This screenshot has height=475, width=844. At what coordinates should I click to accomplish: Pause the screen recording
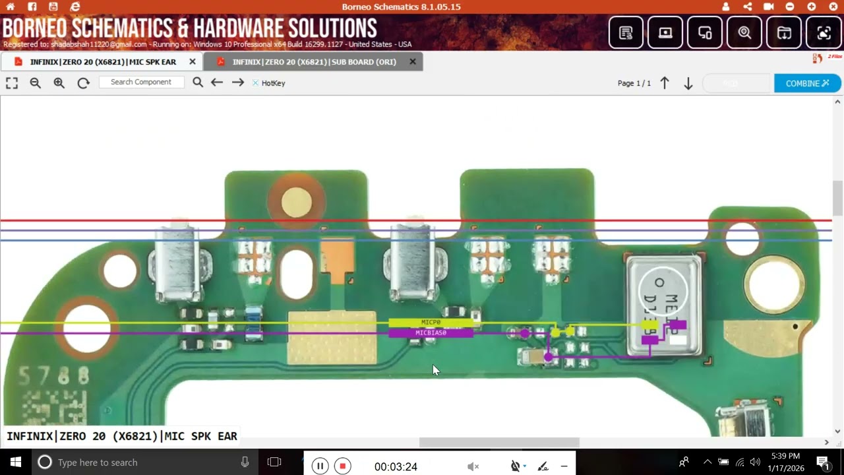(x=320, y=466)
